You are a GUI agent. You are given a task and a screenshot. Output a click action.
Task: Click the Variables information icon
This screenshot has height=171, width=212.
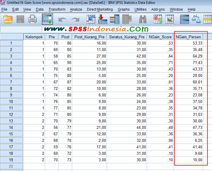(115, 19)
